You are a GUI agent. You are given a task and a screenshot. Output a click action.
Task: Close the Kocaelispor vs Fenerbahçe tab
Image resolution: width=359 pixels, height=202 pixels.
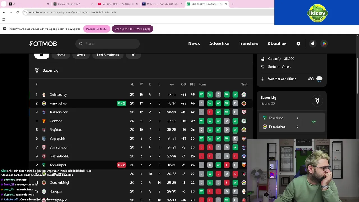coord(226,4)
